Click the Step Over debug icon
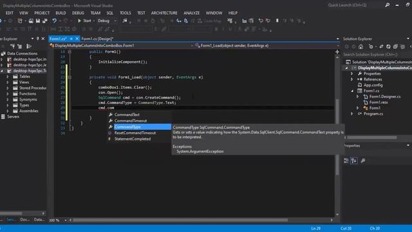412x232 pixels. click(186, 21)
